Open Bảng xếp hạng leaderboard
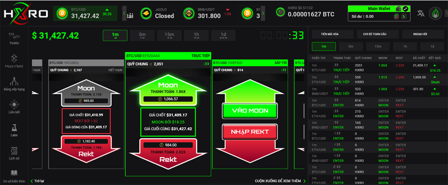The width and height of the screenshot is (448, 185). point(14,84)
